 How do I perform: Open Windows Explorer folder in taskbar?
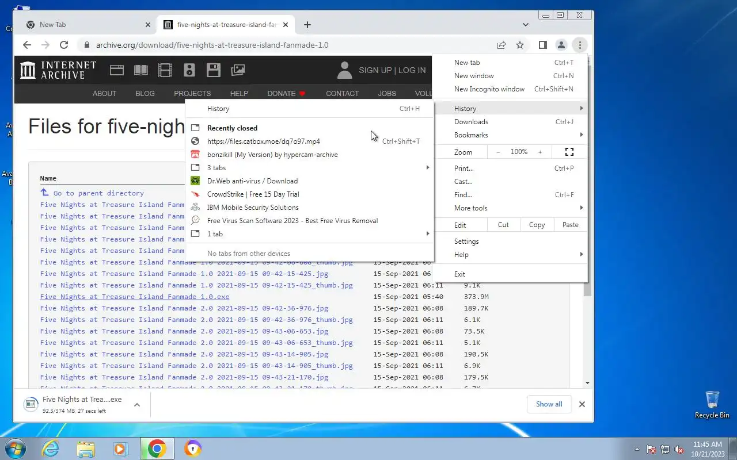(86, 448)
